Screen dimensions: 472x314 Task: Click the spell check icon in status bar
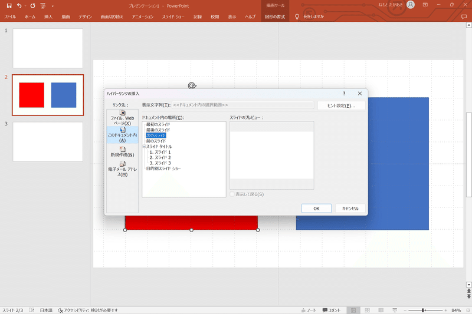(x=32, y=310)
